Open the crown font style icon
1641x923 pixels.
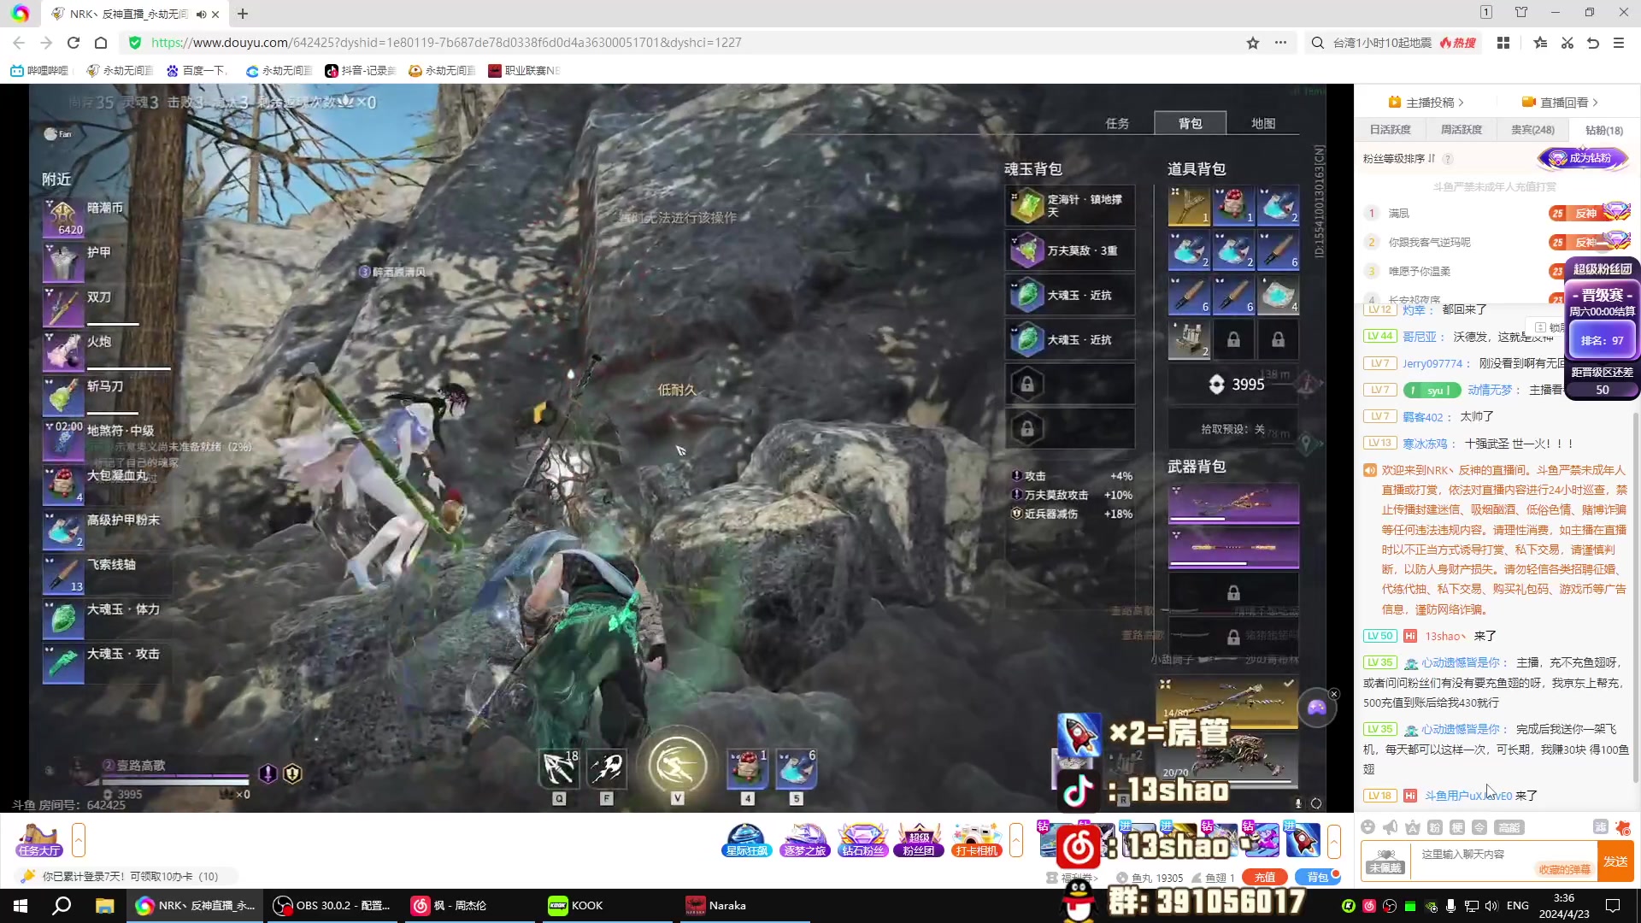(x=1413, y=826)
